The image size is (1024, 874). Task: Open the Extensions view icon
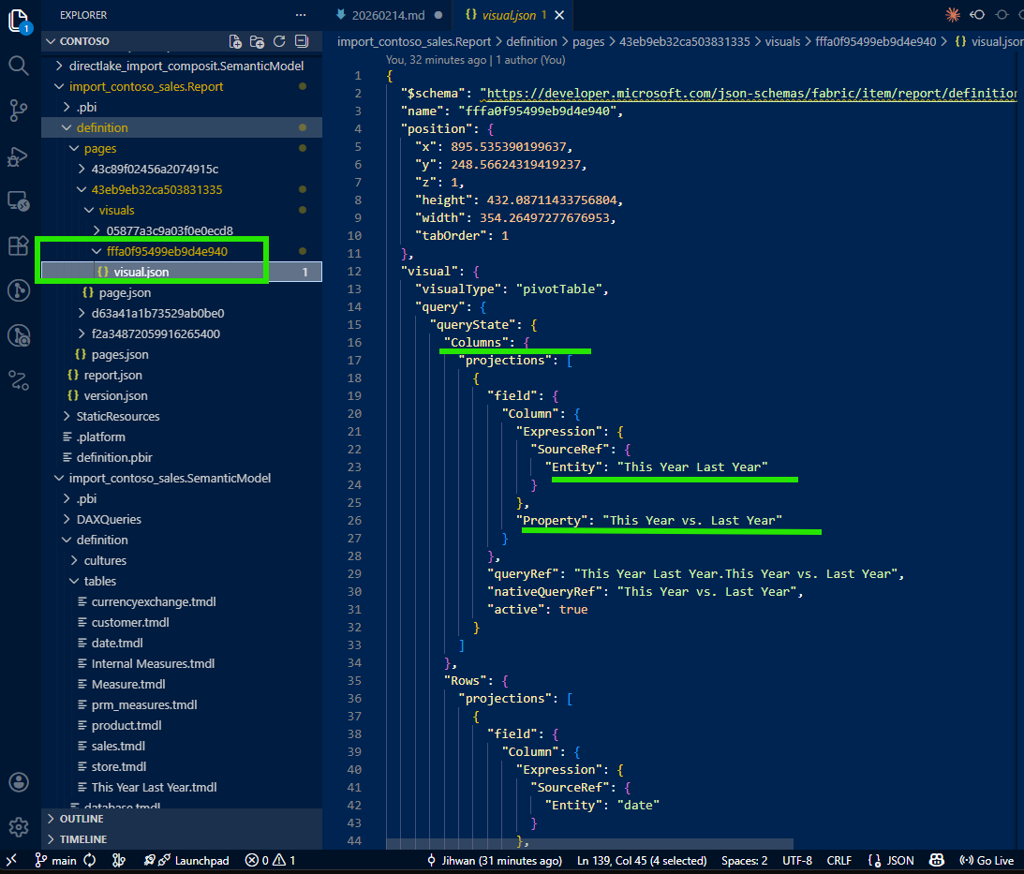pyautogui.click(x=19, y=245)
